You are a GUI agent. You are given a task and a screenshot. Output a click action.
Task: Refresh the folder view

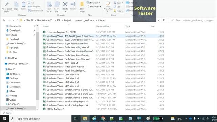(x=164, y=20)
